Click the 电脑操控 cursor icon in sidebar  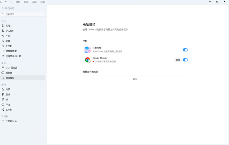click(x=3, y=78)
